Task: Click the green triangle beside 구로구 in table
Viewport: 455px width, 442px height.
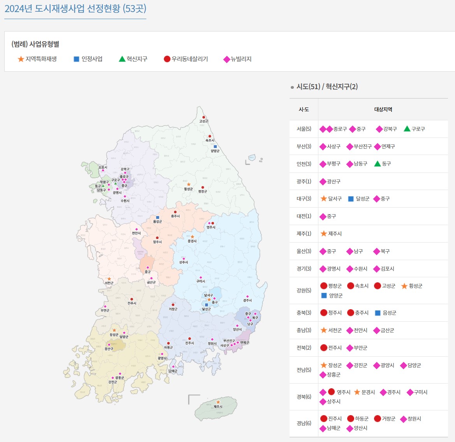Action: 407,129
